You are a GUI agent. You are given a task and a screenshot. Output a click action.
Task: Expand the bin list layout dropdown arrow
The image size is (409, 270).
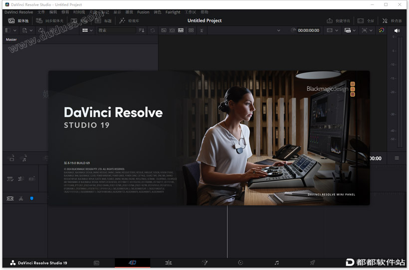[15, 30]
